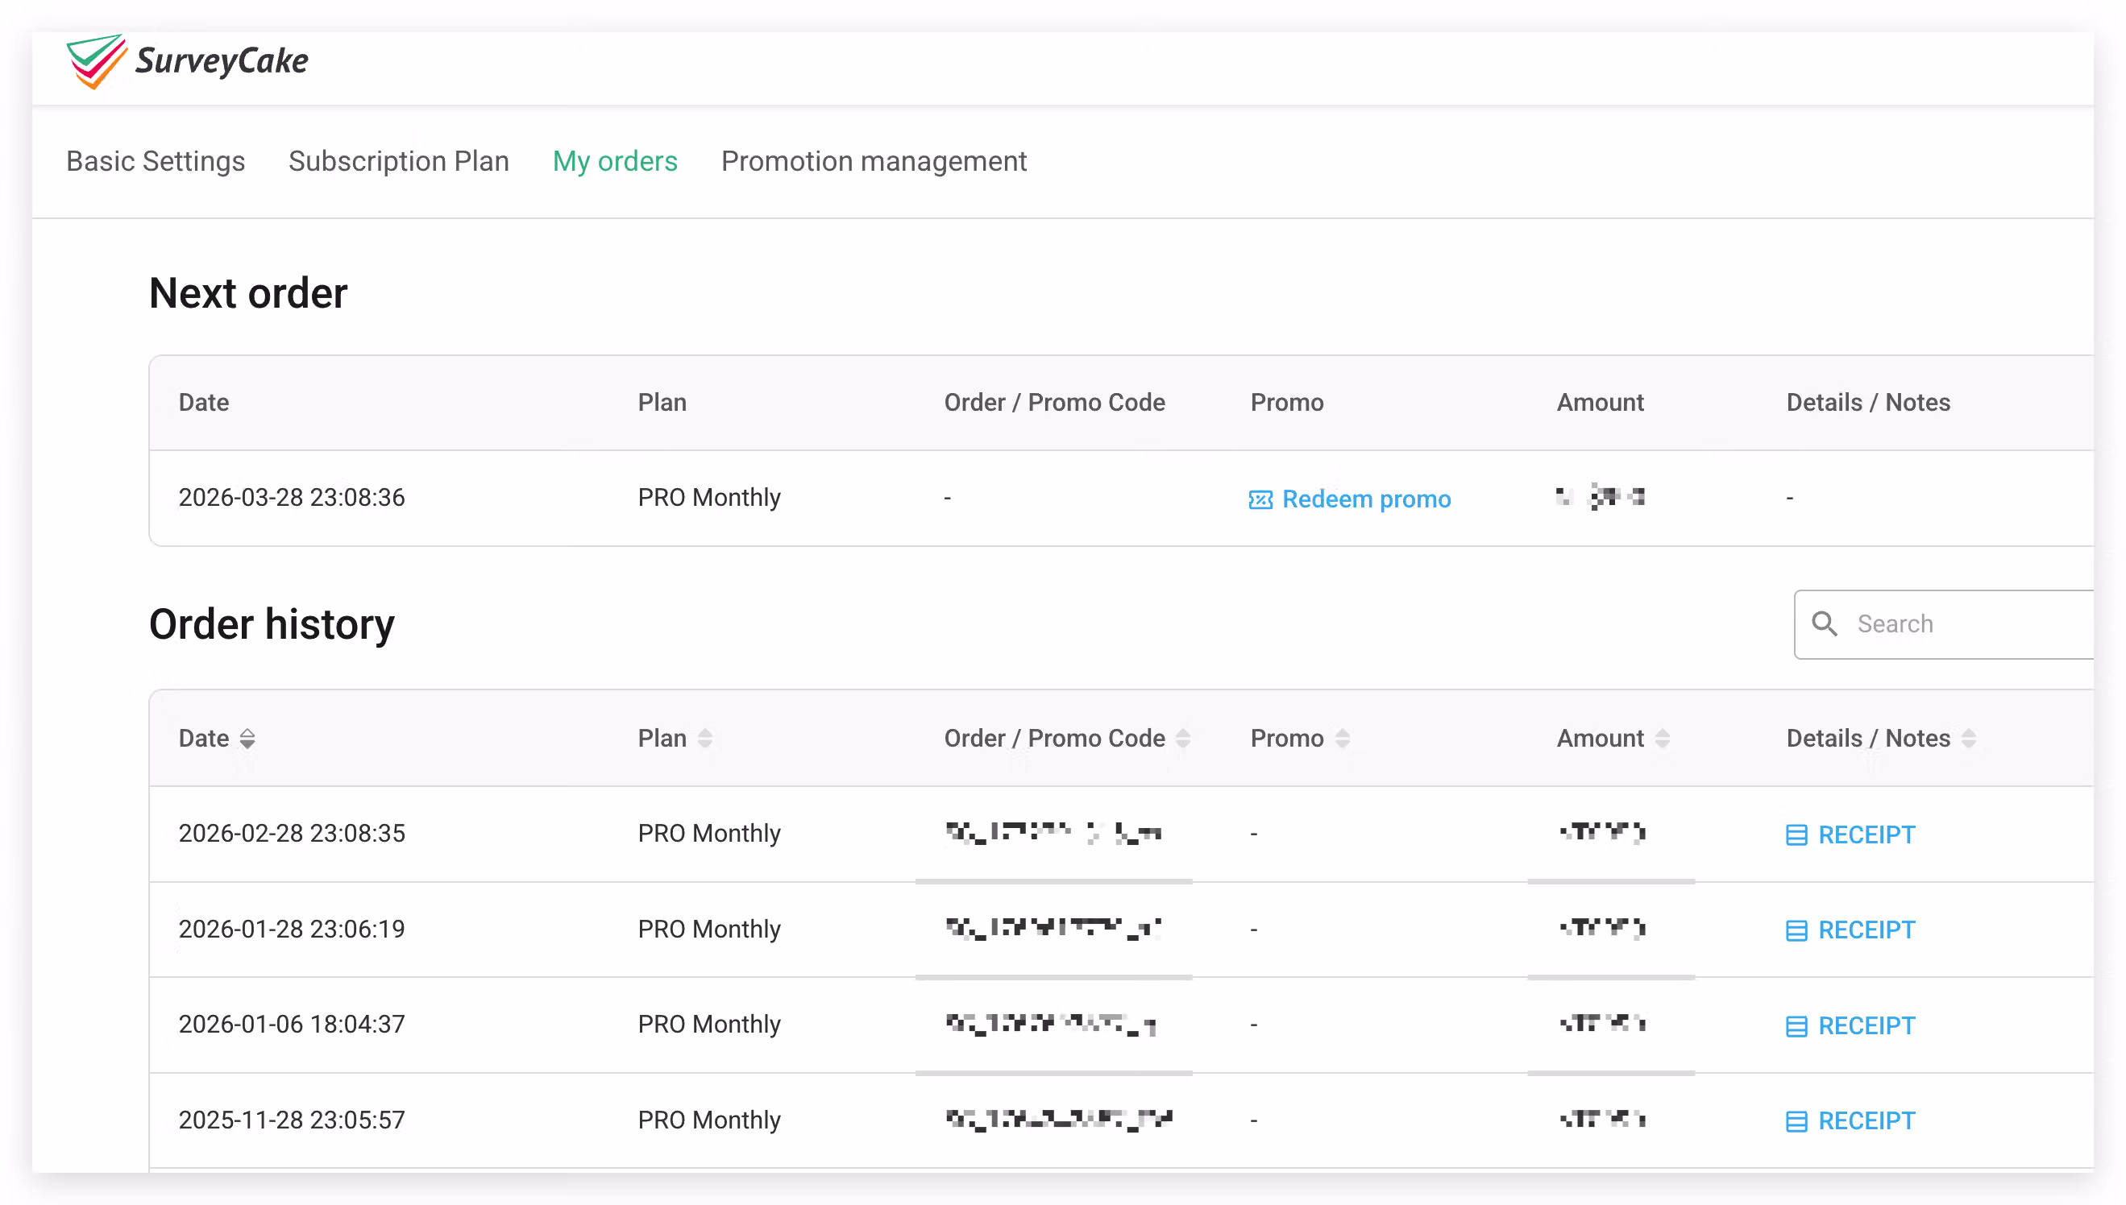Click the blurred amount in the Next order row
The width and height of the screenshot is (2126, 1205).
coord(1600,496)
